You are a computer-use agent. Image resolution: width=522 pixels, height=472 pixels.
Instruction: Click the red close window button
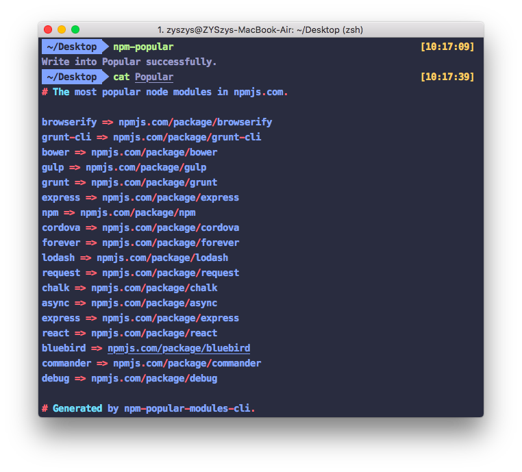48,29
